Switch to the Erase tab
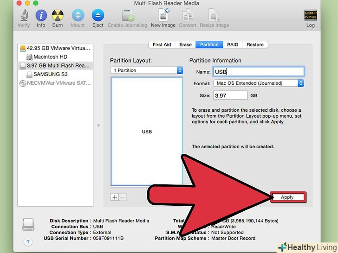The width and height of the screenshot is (338, 253). pos(185,44)
